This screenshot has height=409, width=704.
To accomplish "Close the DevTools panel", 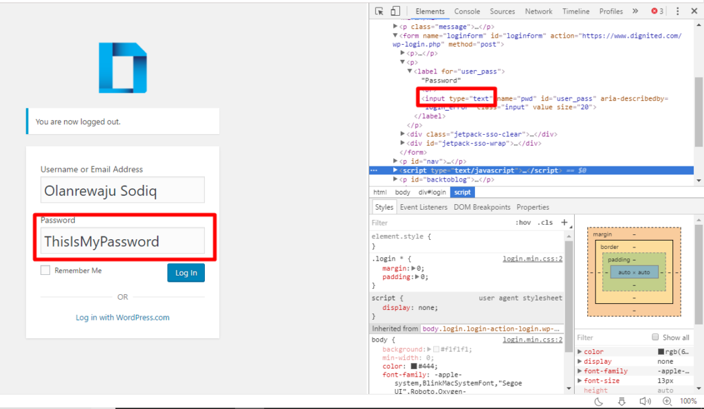I will click(694, 11).
